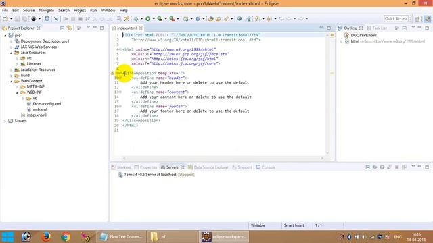Screen dimensions: 433x243
Task: Switch to the Task List tab
Action: click(377, 28)
